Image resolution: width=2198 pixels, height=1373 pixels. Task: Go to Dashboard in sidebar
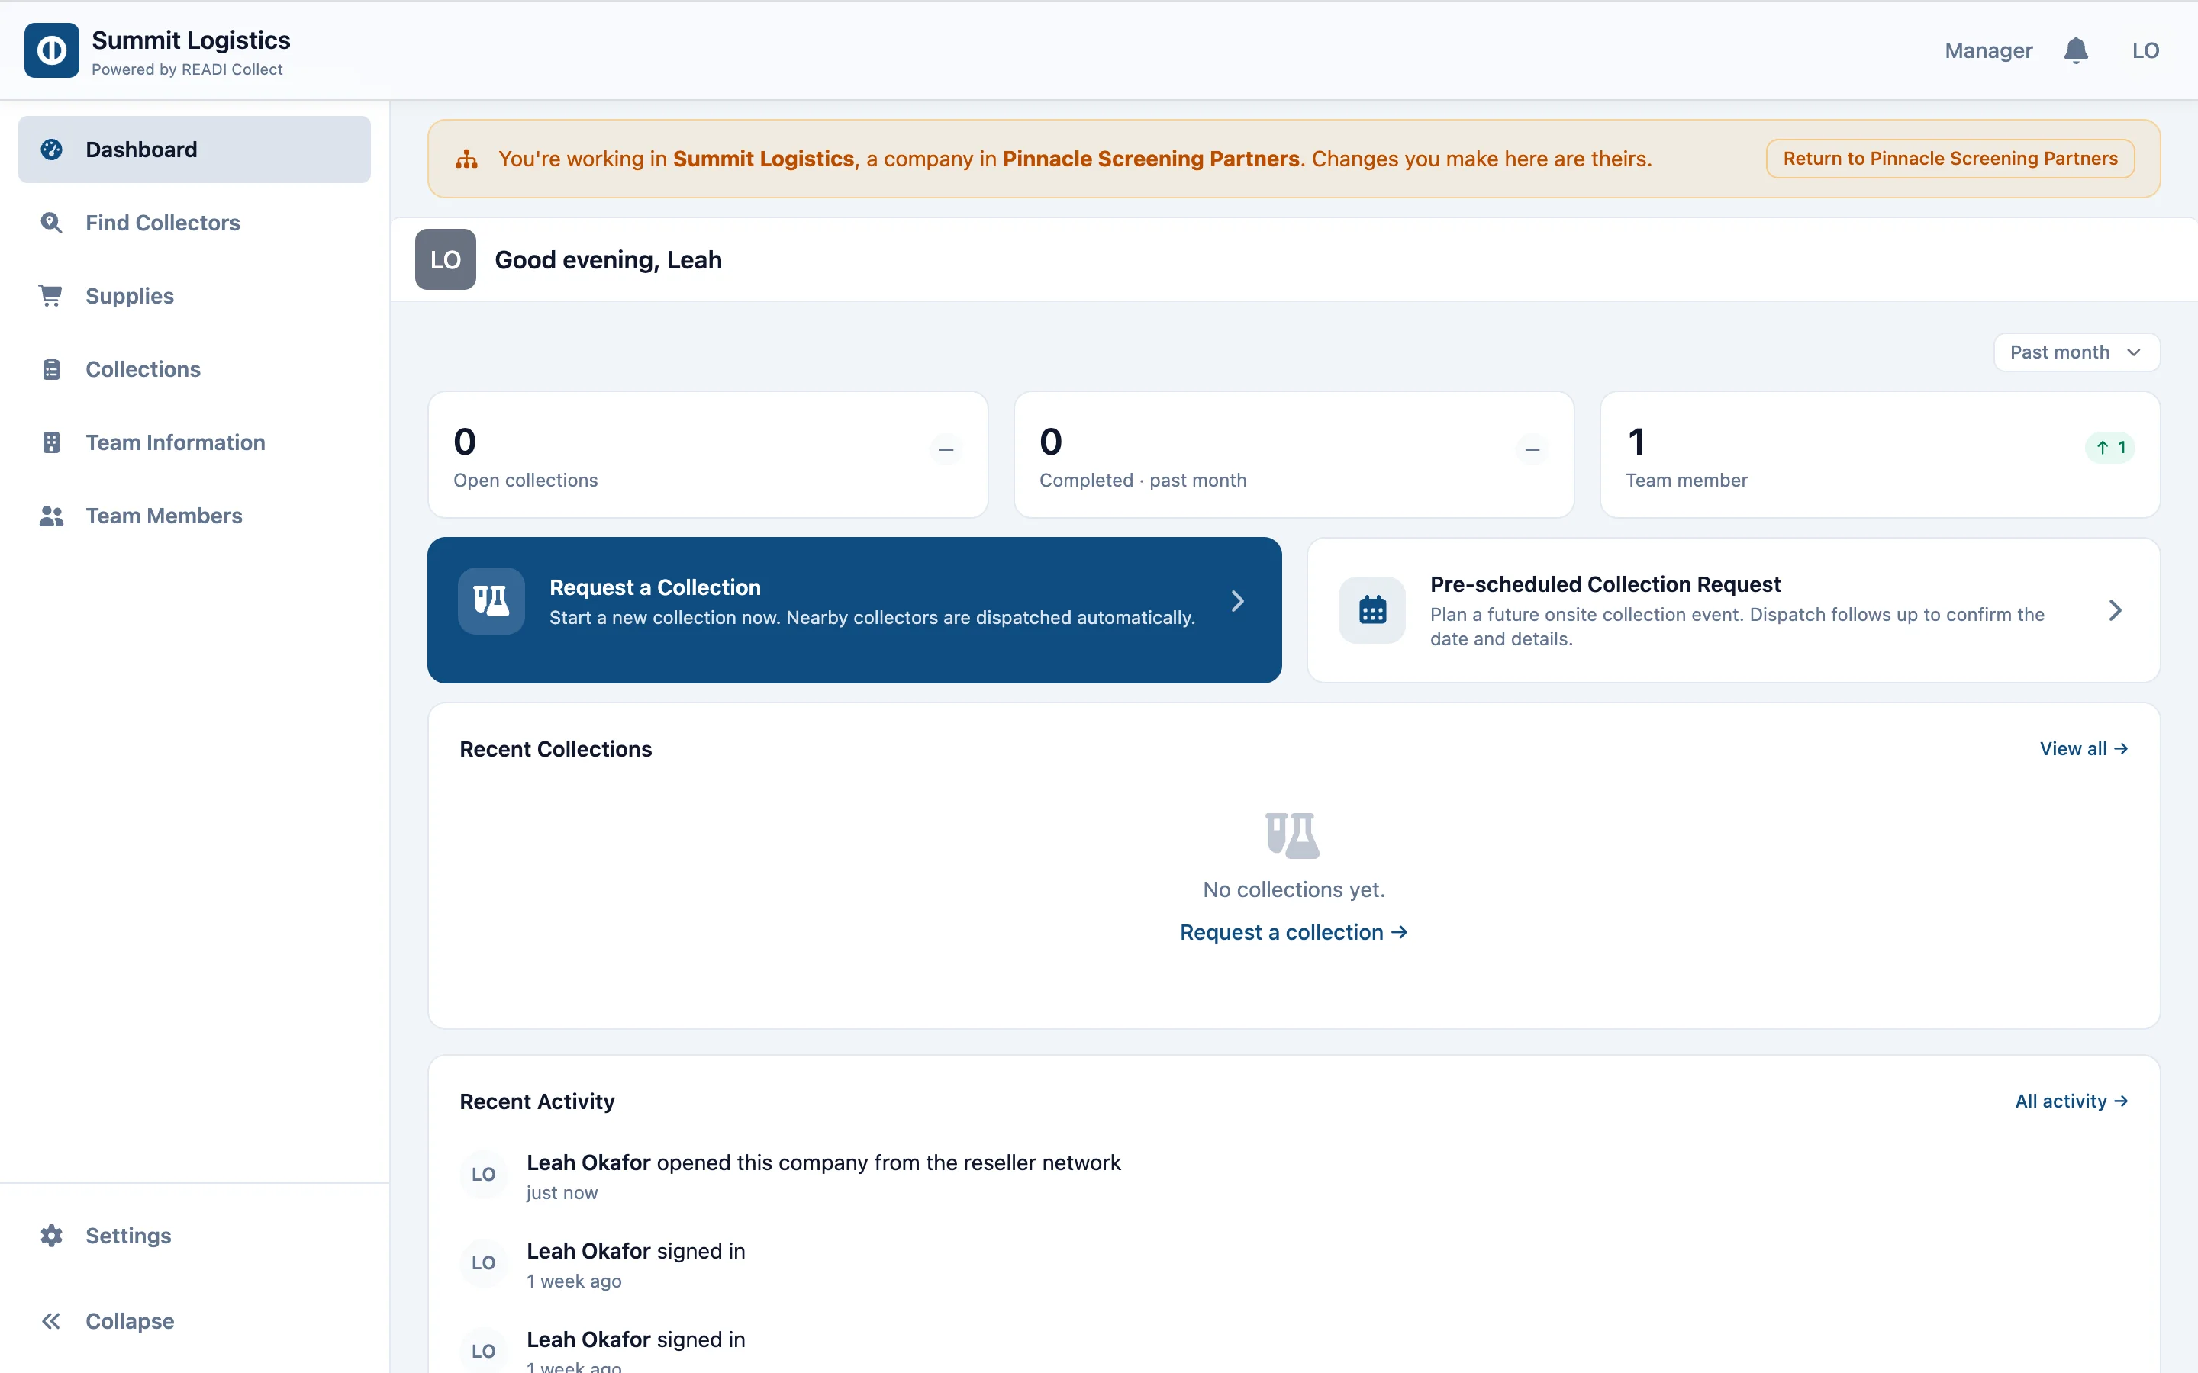click(x=195, y=149)
